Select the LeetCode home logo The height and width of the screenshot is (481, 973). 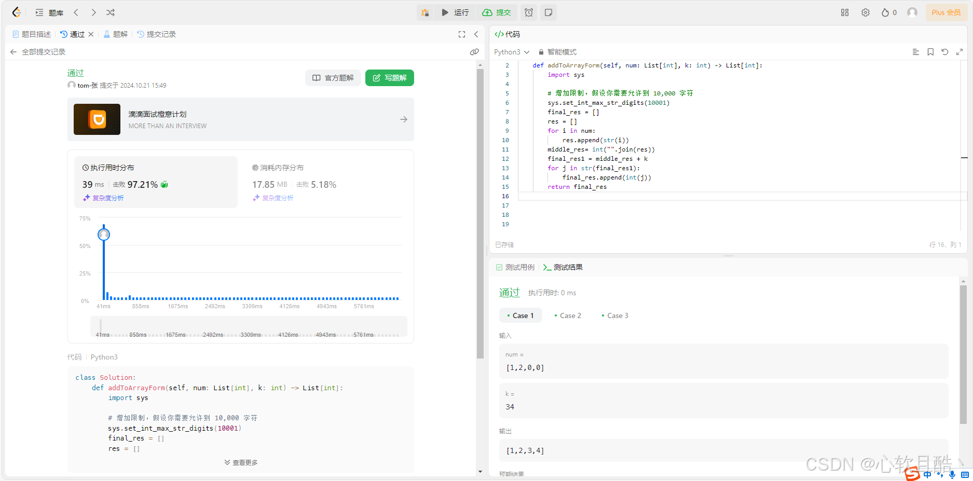click(16, 12)
